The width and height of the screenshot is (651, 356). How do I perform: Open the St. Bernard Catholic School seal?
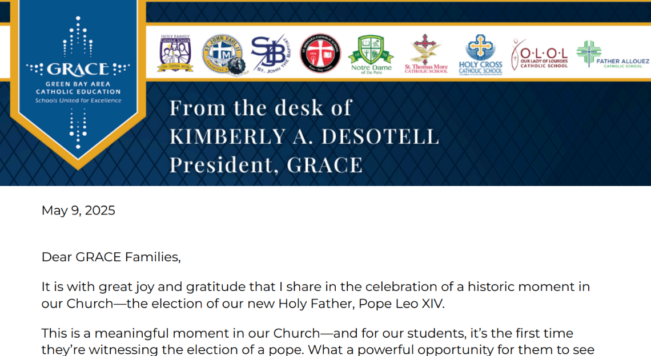coord(320,53)
